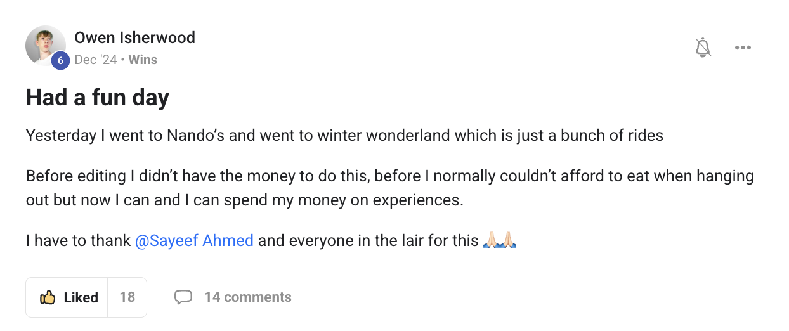
Task: View the 18 likes count
Action: tap(127, 297)
